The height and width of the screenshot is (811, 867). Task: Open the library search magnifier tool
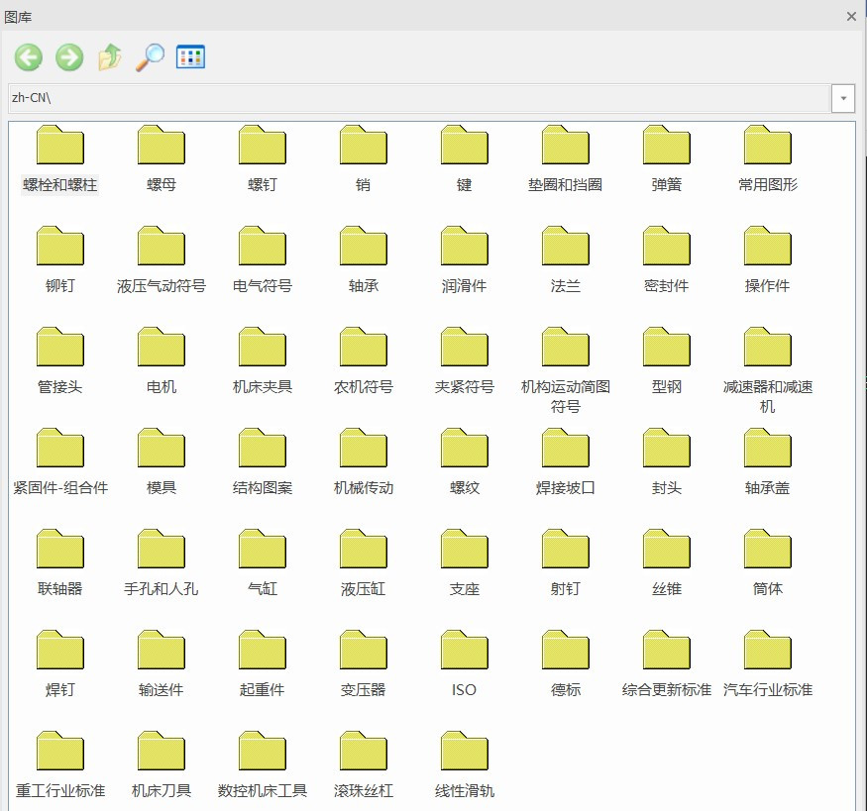[x=150, y=57]
